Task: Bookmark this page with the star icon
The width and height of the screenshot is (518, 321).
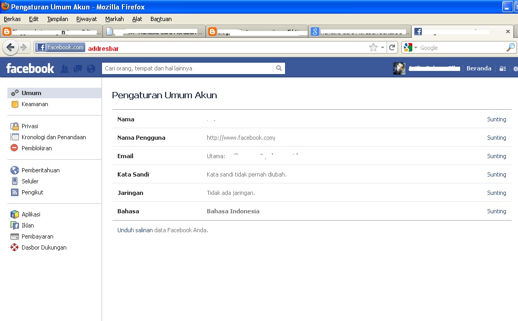Action: point(373,47)
